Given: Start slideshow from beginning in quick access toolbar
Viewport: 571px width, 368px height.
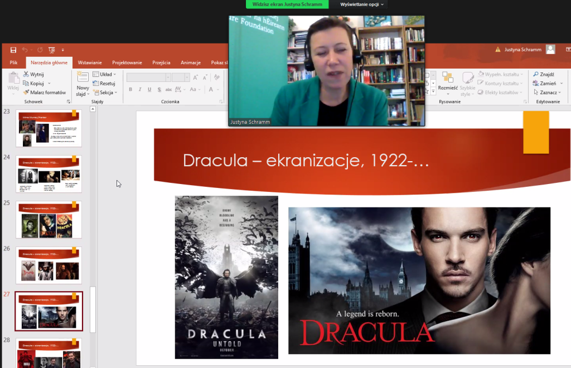Looking at the screenshot, I should (52, 50).
